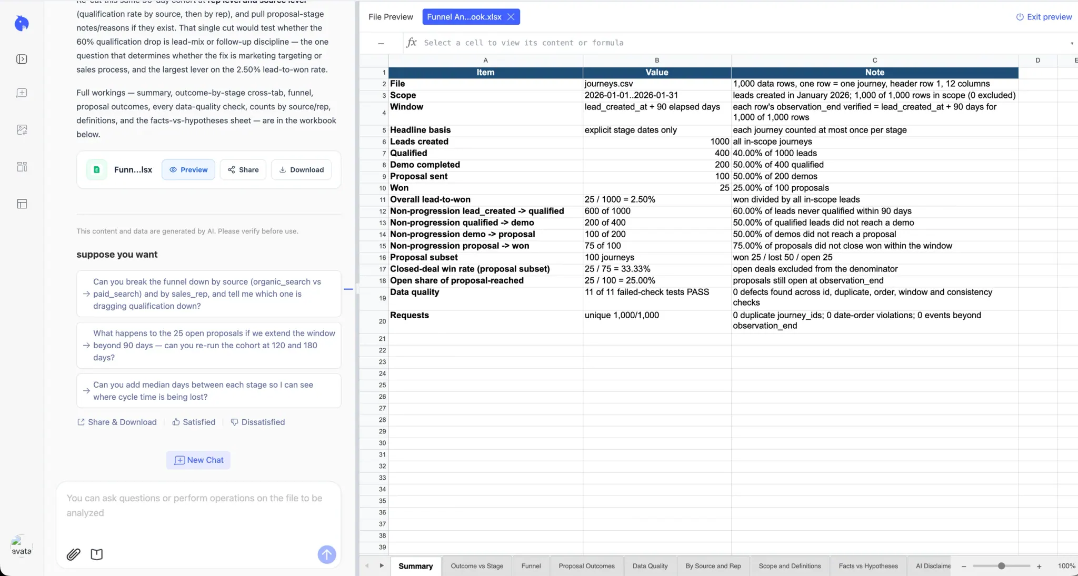The width and height of the screenshot is (1078, 576).
Task: Expand the formula bar dropdown arrow
Action: pyautogui.click(x=1072, y=43)
